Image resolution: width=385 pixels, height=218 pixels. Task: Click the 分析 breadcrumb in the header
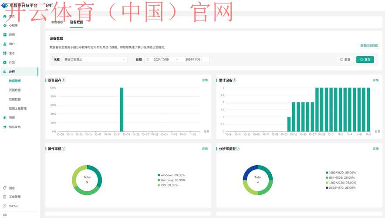click(x=49, y=5)
